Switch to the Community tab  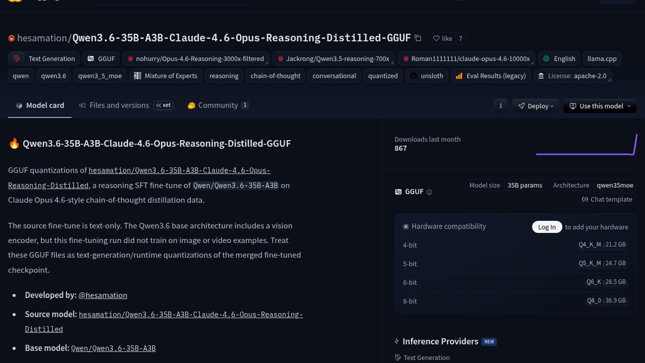(218, 106)
